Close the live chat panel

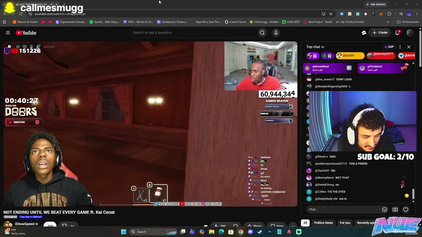pos(409,47)
